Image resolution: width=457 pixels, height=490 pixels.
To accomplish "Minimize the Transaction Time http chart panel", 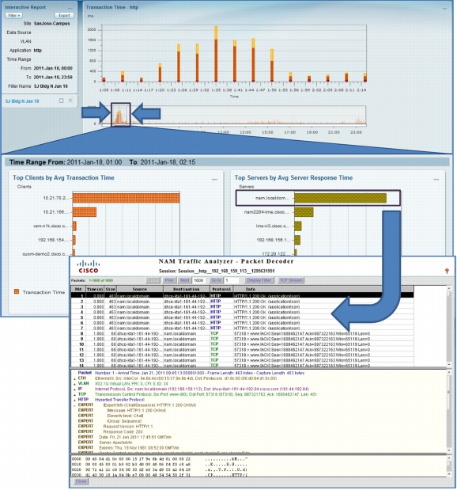I will (x=444, y=9).
